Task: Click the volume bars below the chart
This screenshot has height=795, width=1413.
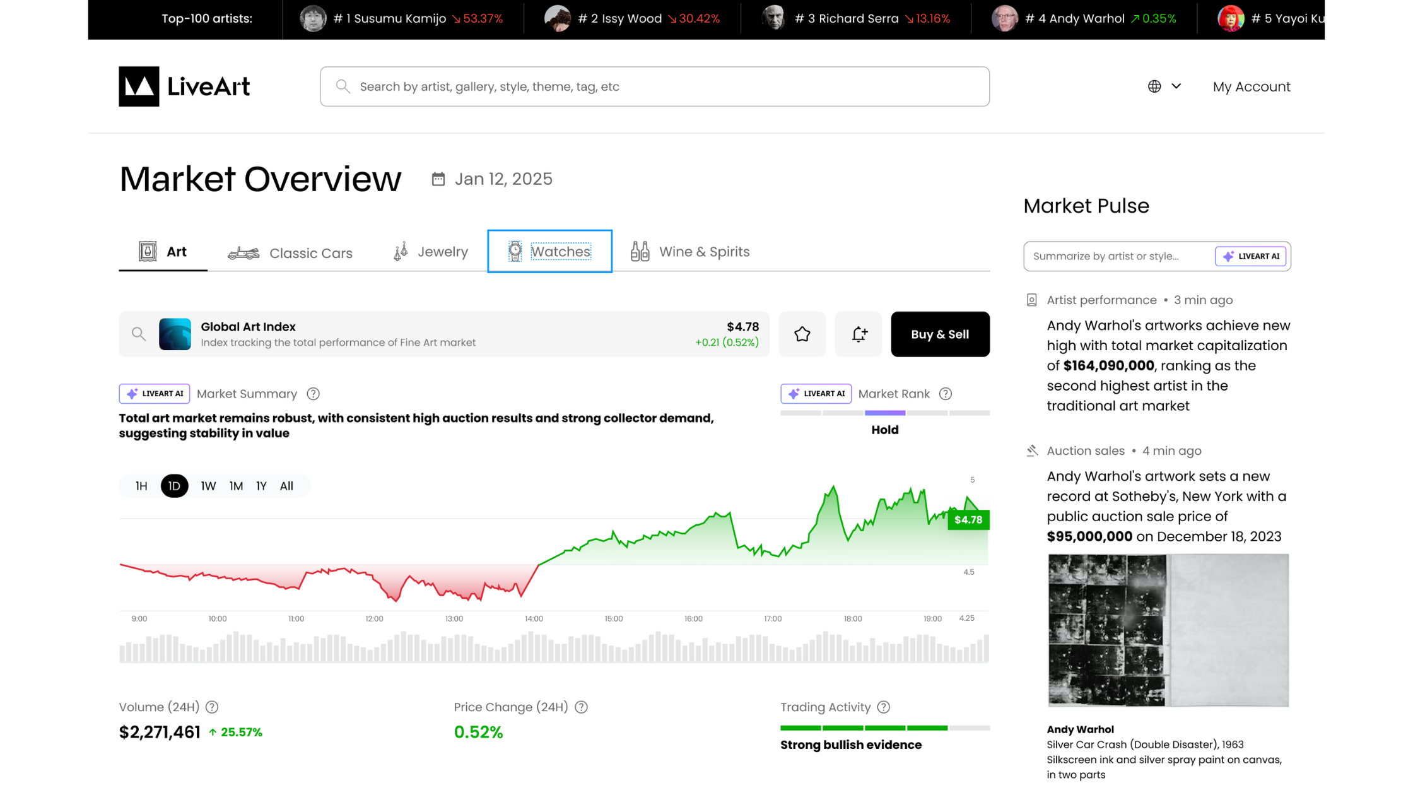Action: [554, 647]
